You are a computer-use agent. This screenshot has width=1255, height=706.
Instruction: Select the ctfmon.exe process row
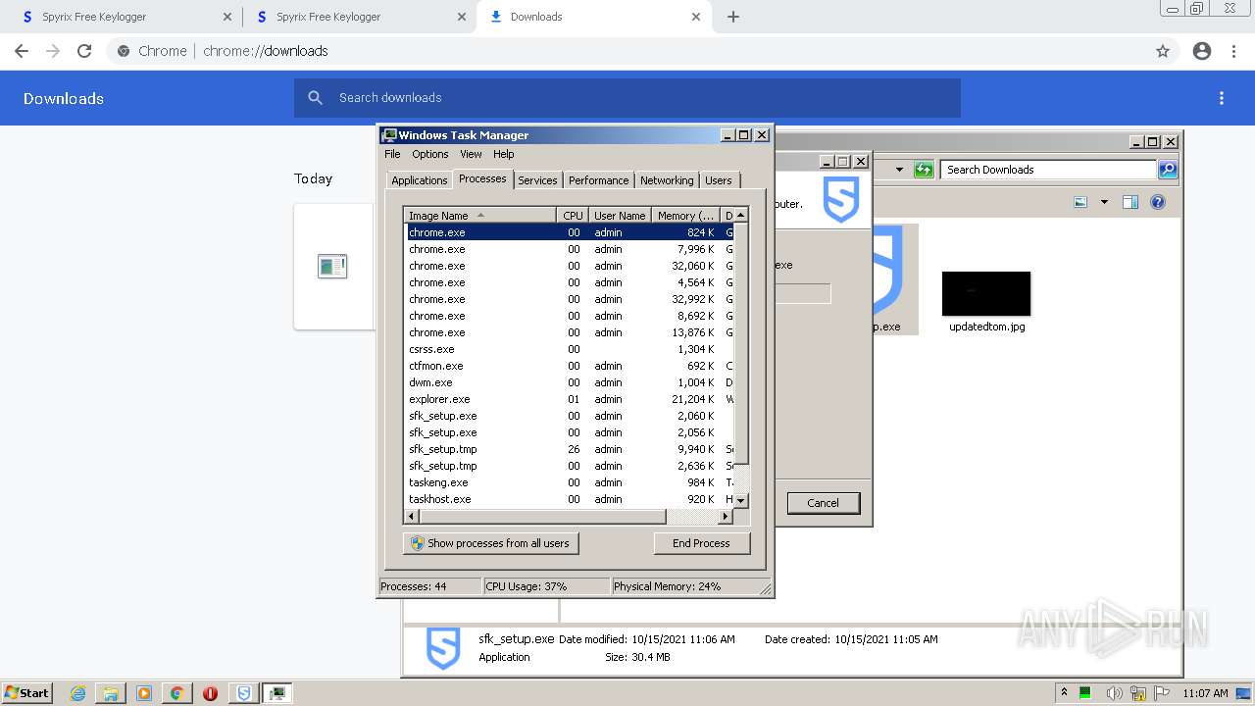click(570, 366)
